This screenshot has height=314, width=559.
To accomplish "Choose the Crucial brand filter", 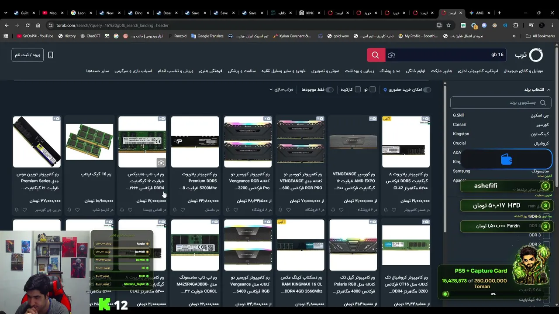I will (x=500, y=143).
